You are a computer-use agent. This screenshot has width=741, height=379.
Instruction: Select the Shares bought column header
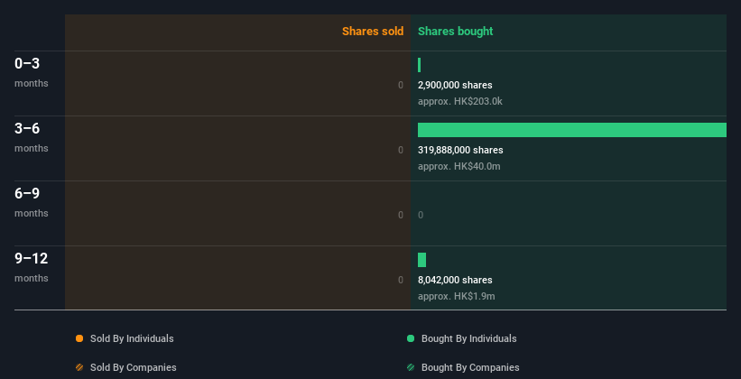tap(455, 32)
